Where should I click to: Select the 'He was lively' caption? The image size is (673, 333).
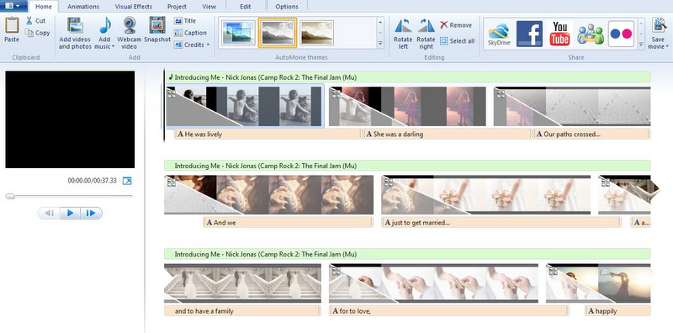[268, 134]
